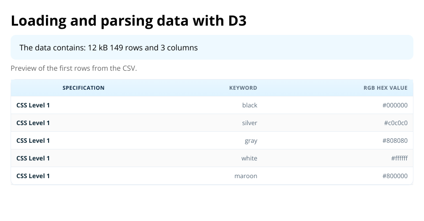Click "CSS Level 1" in the maroon row
The image size is (424, 221).
point(33,176)
